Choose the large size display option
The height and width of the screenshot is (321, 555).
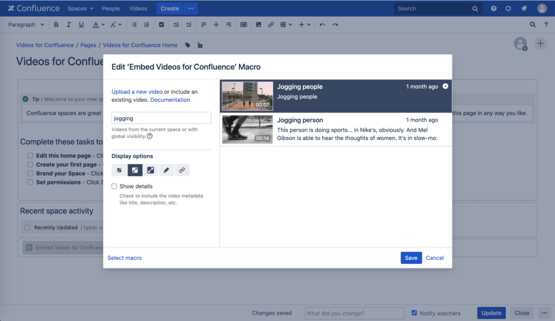151,170
